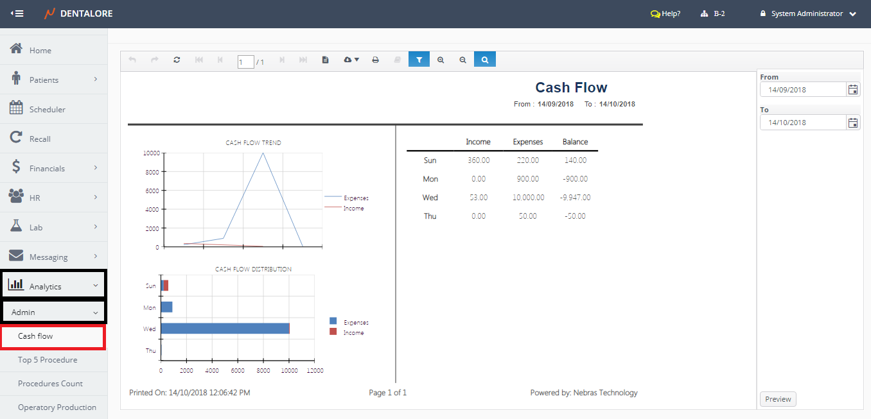Open the search icon in report toolbar
871x419 pixels.
485,60
